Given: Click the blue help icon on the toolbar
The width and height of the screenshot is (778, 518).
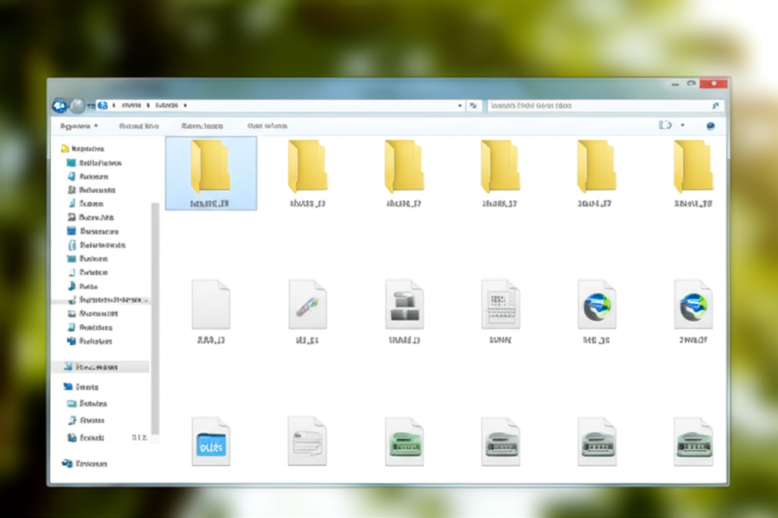Looking at the screenshot, I should click(710, 126).
